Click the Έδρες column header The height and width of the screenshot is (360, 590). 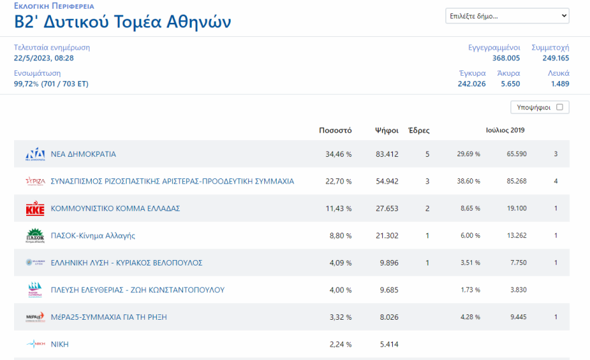(x=419, y=130)
